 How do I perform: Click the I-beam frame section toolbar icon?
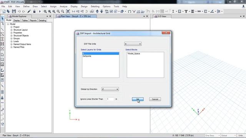click(173, 11)
